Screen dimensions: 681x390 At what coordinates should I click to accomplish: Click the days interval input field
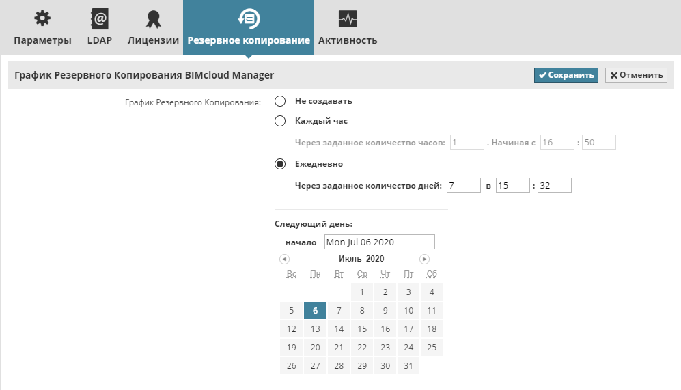point(464,185)
